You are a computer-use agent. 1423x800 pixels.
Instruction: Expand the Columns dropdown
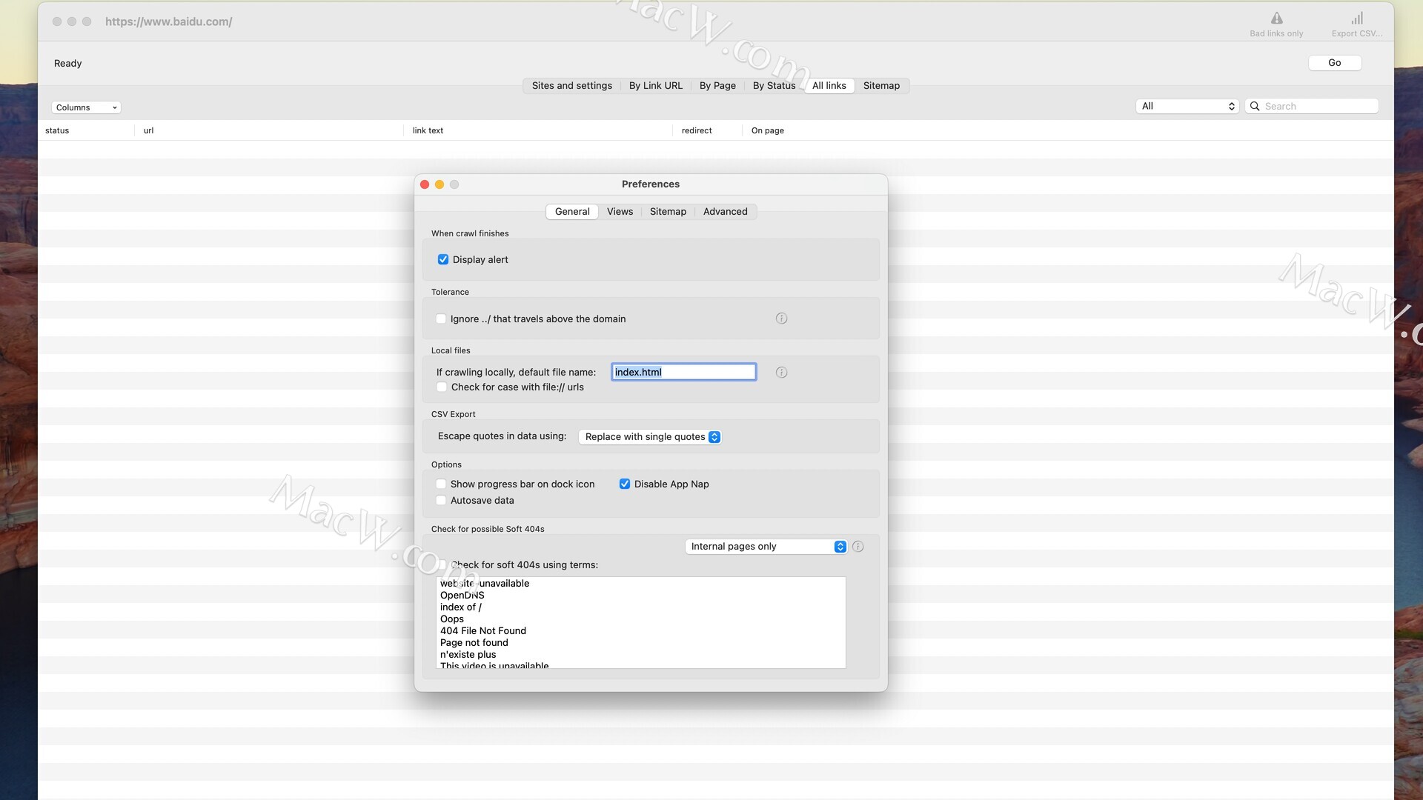pos(86,107)
